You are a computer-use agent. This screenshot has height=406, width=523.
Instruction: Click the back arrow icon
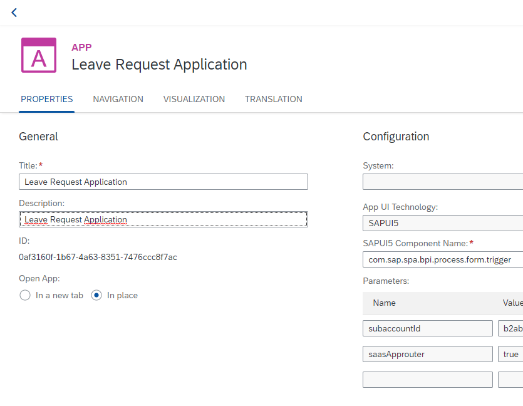tap(14, 13)
